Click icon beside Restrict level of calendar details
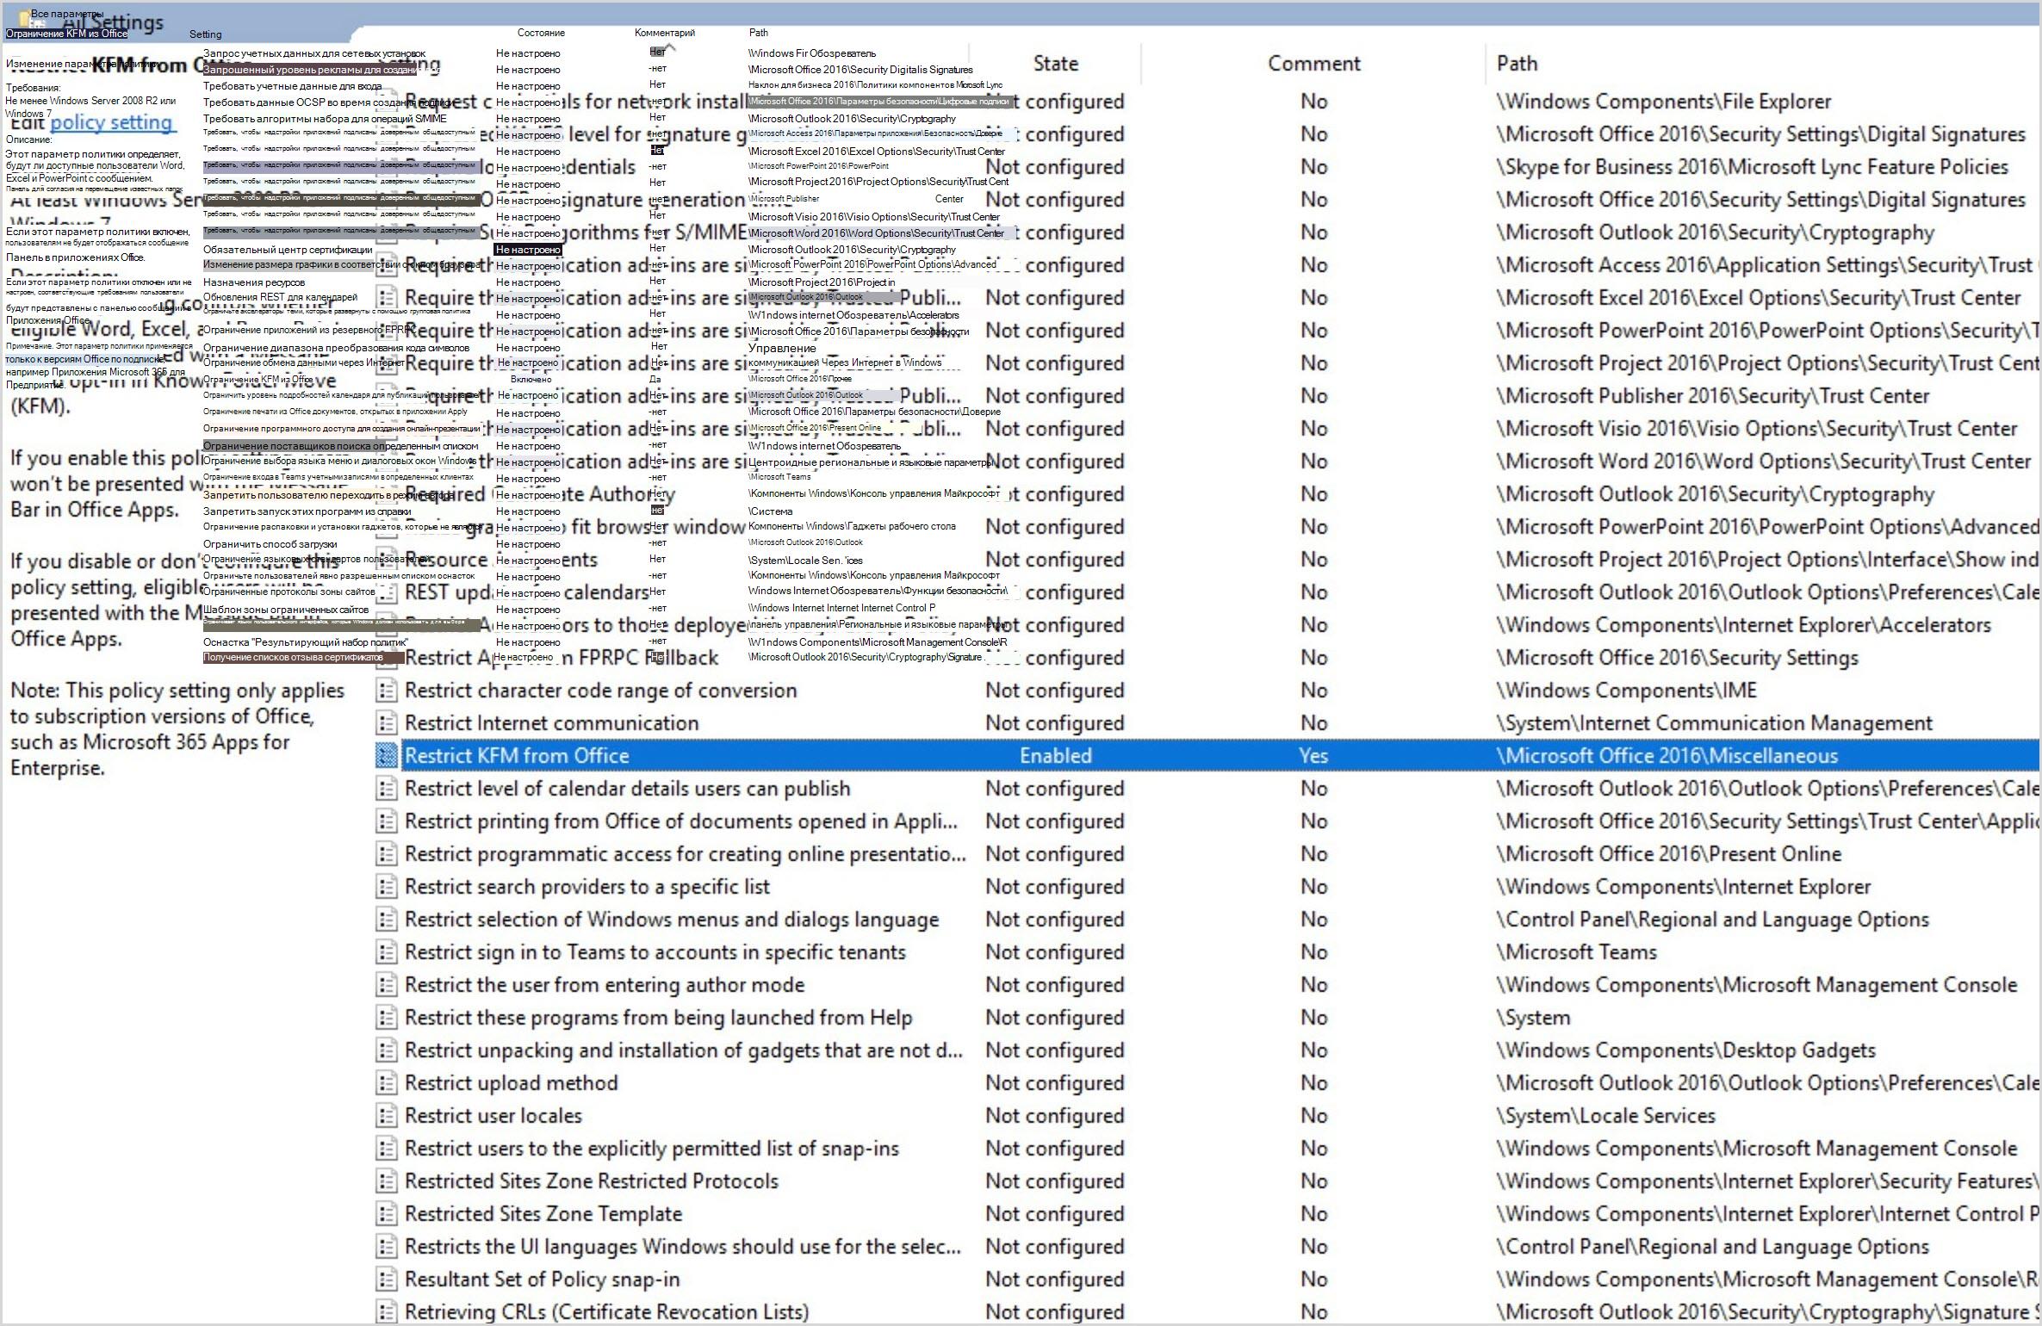Viewport: 2042px width, 1326px height. click(x=387, y=789)
